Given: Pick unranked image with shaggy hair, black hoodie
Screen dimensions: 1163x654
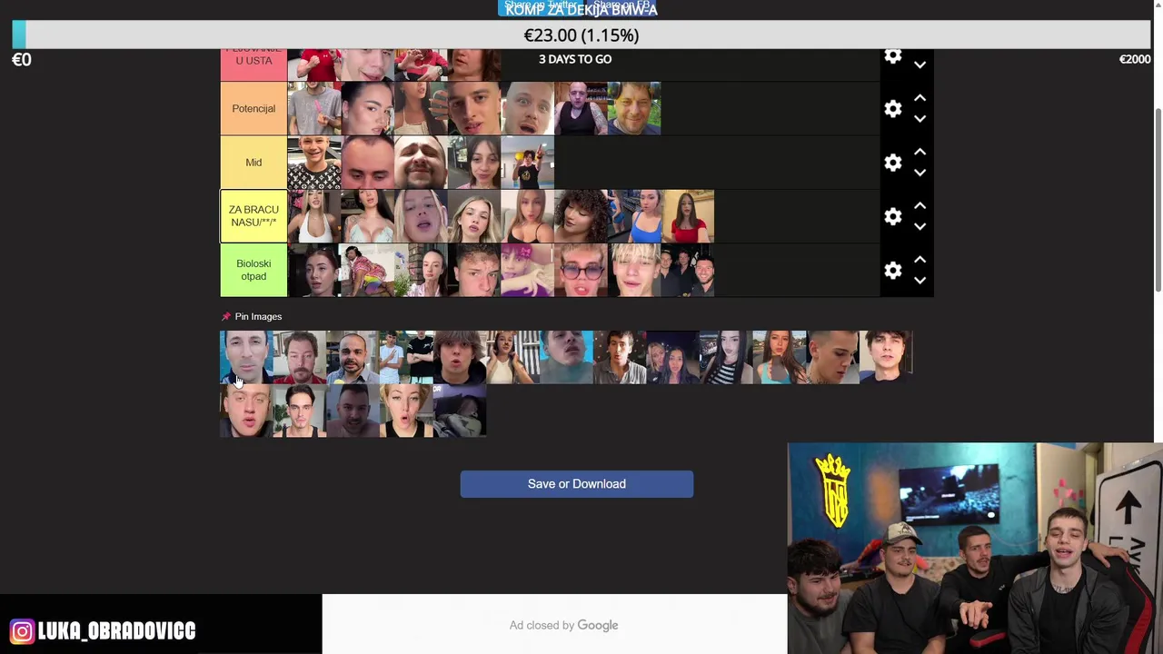Looking at the screenshot, I should (460, 357).
